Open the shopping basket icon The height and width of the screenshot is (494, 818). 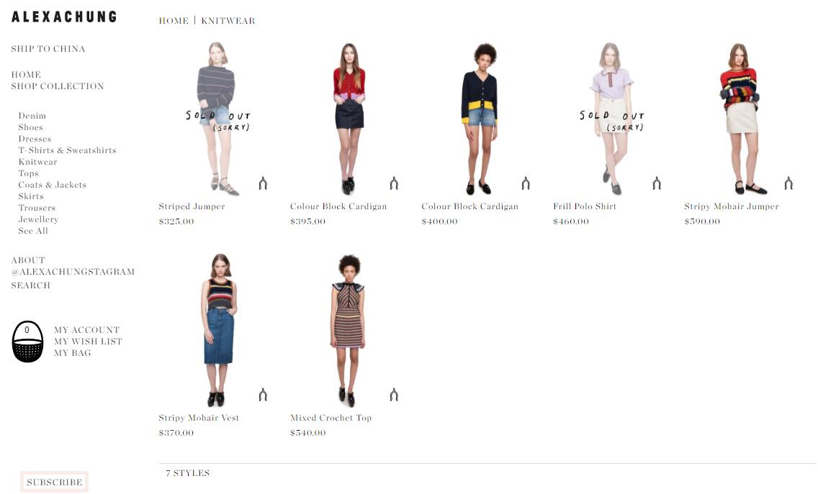(x=27, y=342)
